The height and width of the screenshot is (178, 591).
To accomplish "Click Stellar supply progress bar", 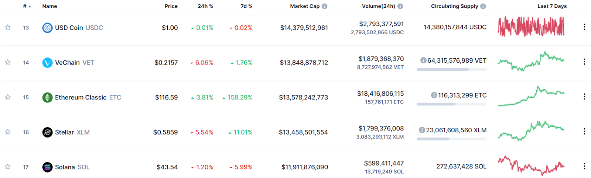I will [x=451, y=139].
